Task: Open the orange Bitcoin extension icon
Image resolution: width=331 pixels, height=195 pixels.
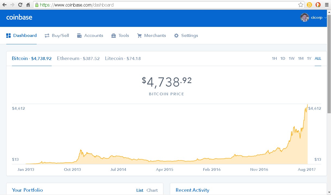Action: (309, 5)
